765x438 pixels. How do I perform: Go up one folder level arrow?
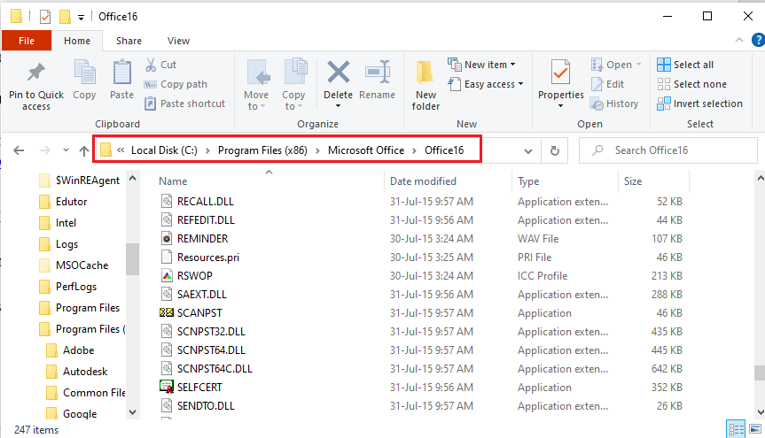84,150
